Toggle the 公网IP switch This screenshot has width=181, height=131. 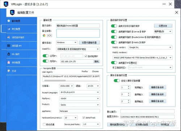pos(46,56)
